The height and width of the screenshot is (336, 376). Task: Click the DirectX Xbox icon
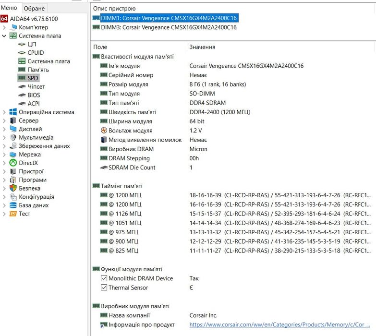[13, 163]
